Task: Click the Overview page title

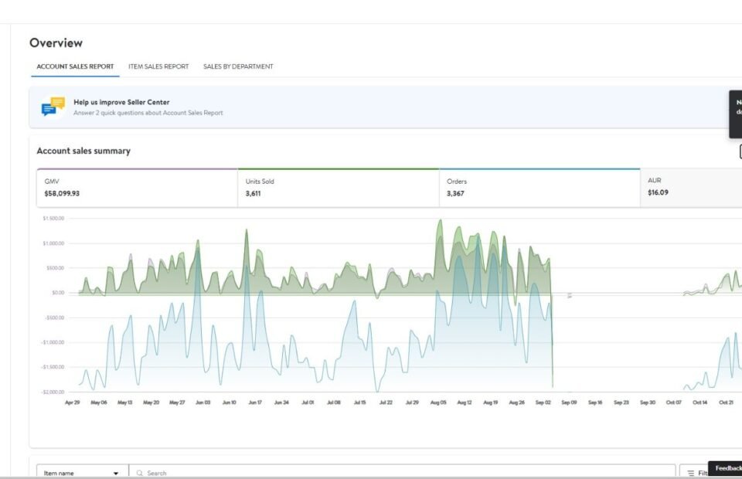Action: point(56,43)
